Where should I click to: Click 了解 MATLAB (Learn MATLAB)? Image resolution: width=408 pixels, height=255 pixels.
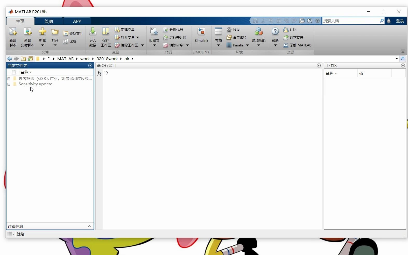point(297,45)
